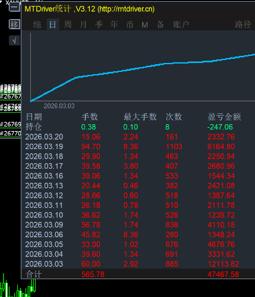Select date row 2026.03.09

(x=44, y=225)
